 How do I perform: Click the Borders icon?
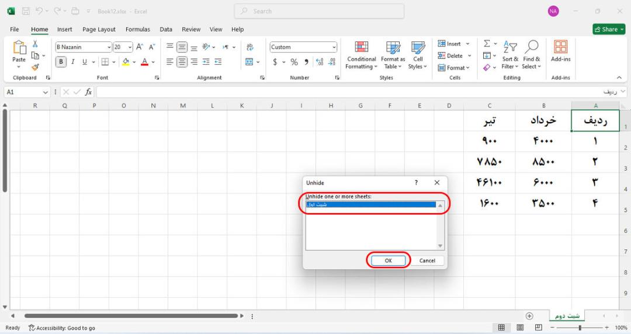coord(105,61)
